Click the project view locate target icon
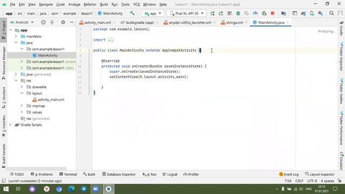This screenshot has width=345, height=194. pos(43,22)
